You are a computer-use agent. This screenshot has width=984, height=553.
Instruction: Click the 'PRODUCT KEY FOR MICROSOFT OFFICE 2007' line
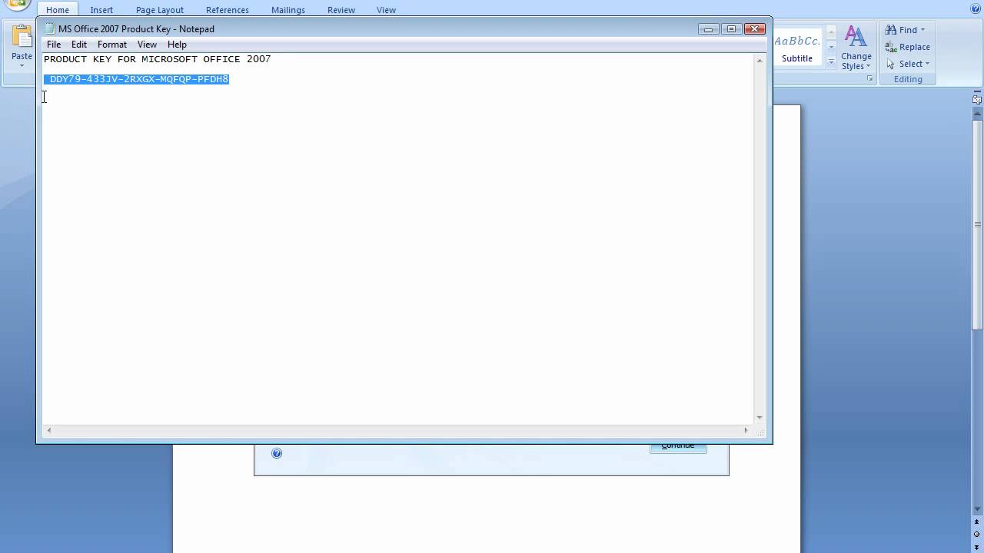[x=158, y=59]
